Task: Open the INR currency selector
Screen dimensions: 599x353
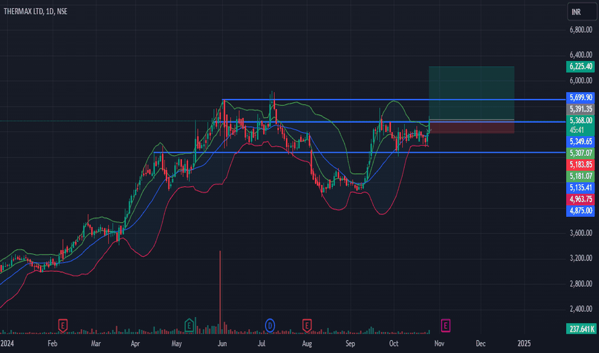Action: pos(582,12)
